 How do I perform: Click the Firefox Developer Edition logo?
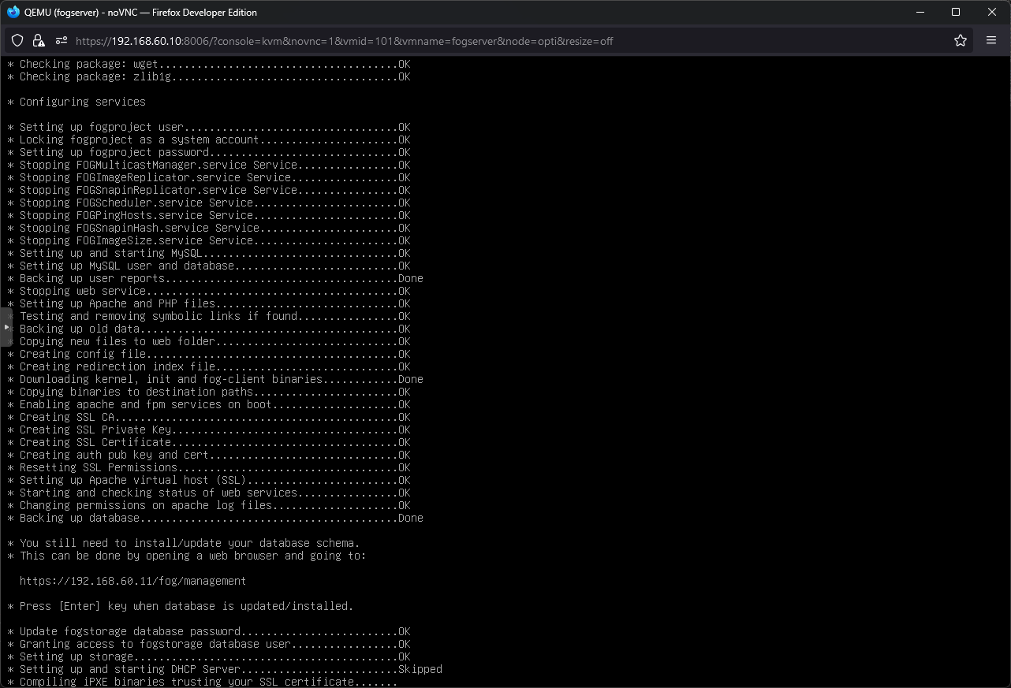[13, 12]
